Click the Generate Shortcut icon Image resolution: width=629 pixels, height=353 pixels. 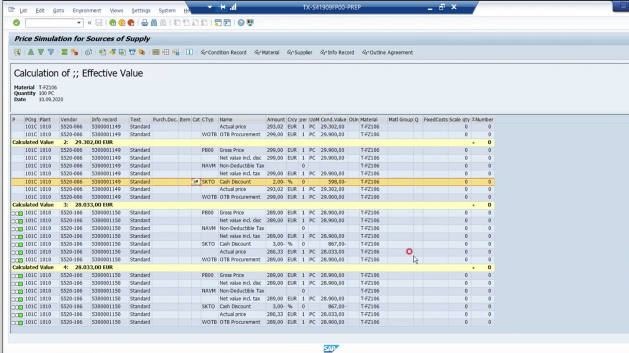coord(227,23)
